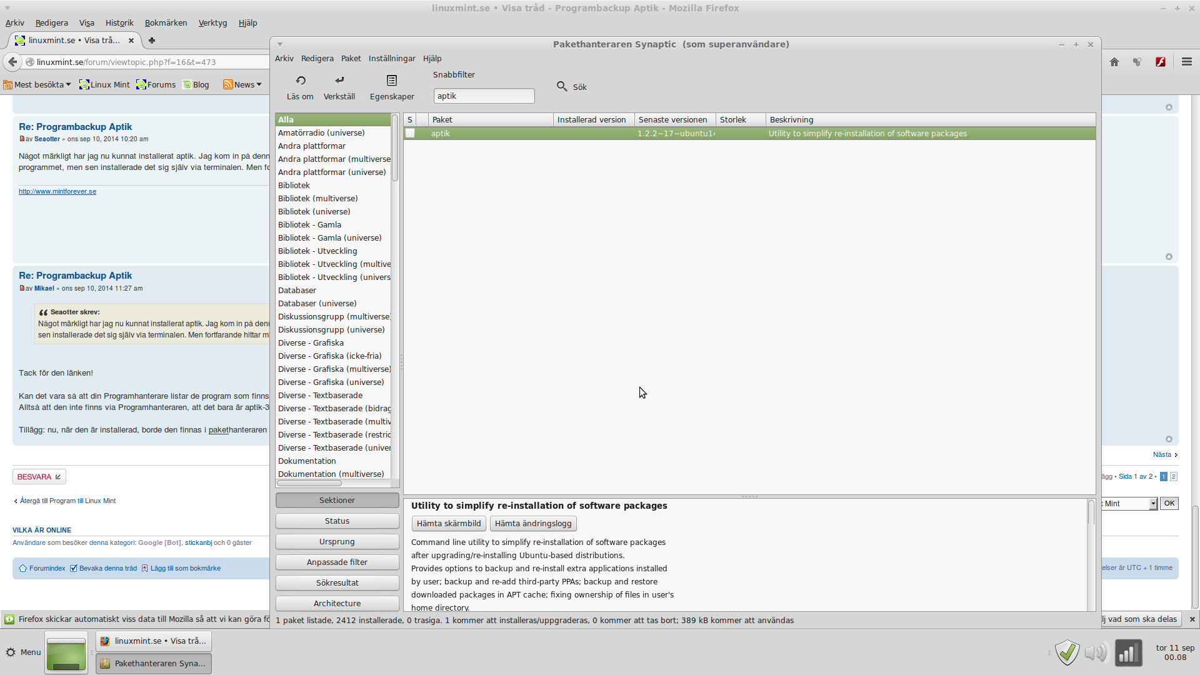Screen dimensions: 1200x675
Task: Open Egenskaper properties icon in Synaptic toolbar
Action: point(392,81)
